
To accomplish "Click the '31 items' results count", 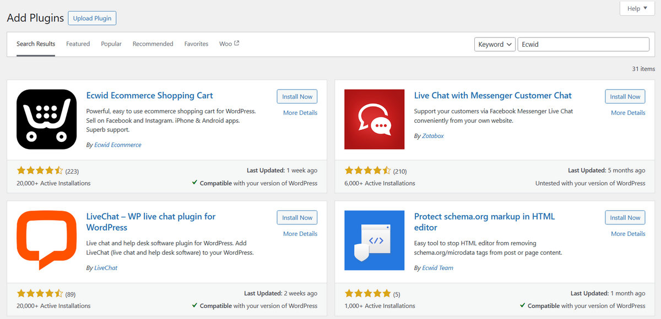I will (643, 69).
